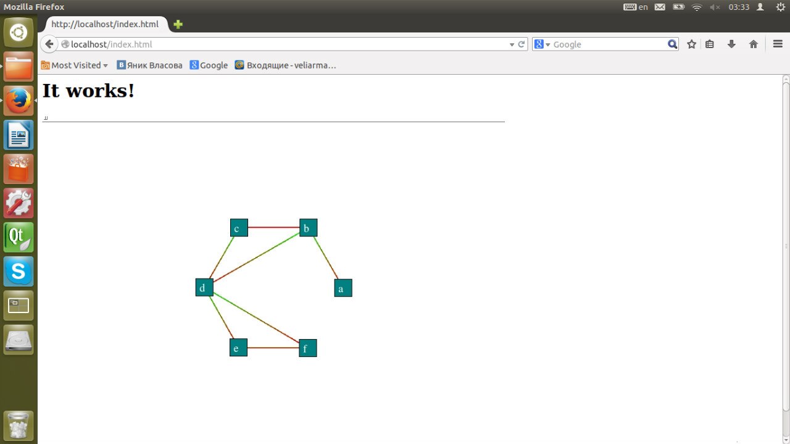Open the muted sound volume indicator
790x444 pixels.
tap(715, 7)
